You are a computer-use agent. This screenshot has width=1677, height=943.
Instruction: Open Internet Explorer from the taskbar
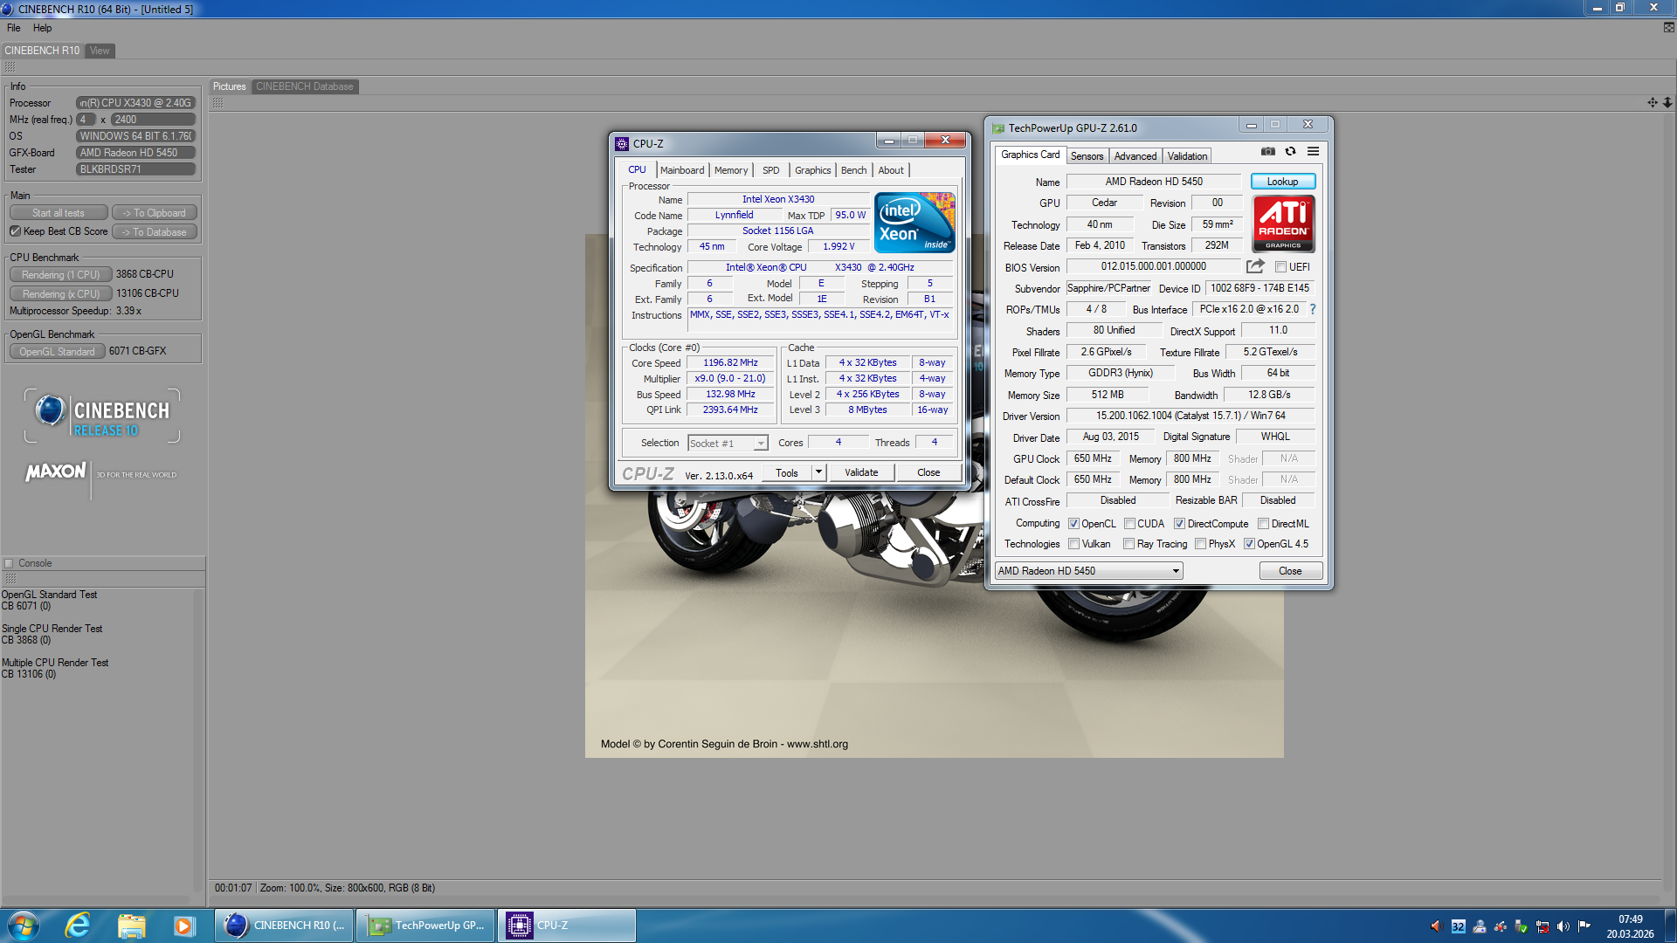pyautogui.click(x=78, y=926)
